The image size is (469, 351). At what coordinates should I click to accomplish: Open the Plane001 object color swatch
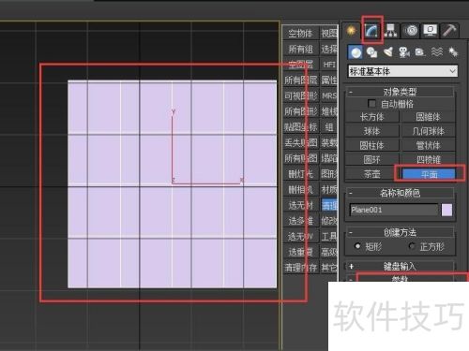[446, 210]
